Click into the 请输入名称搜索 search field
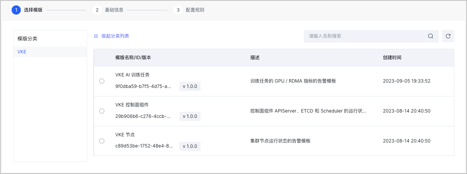The width and height of the screenshot is (467, 174). coord(364,36)
